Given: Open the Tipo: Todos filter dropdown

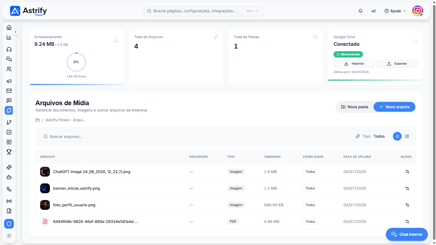Looking at the screenshot, I should click(370, 136).
